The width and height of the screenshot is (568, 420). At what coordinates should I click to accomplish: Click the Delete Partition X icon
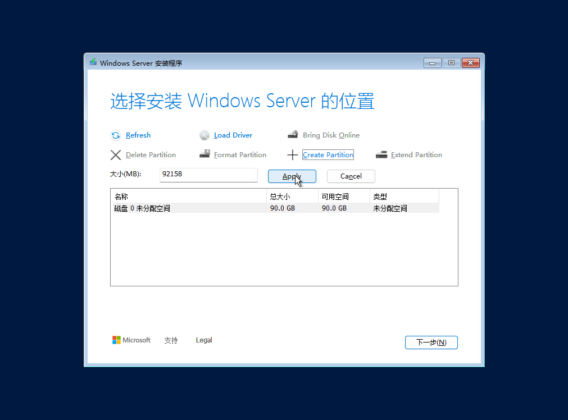[116, 155]
